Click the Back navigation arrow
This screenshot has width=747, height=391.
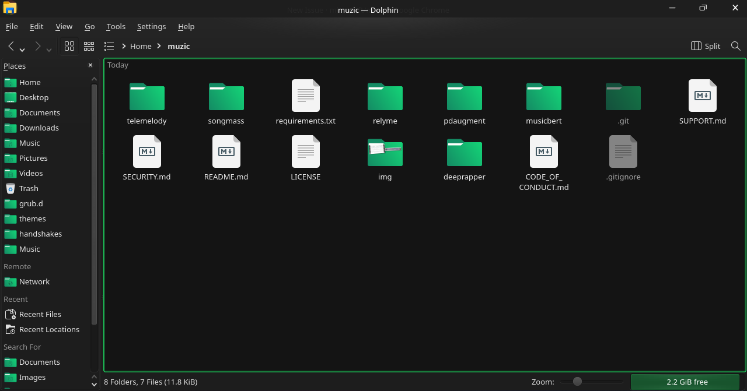point(11,46)
